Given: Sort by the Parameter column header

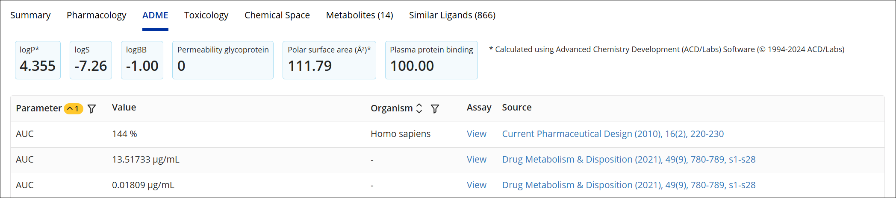Looking at the screenshot, I should [38, 108].
